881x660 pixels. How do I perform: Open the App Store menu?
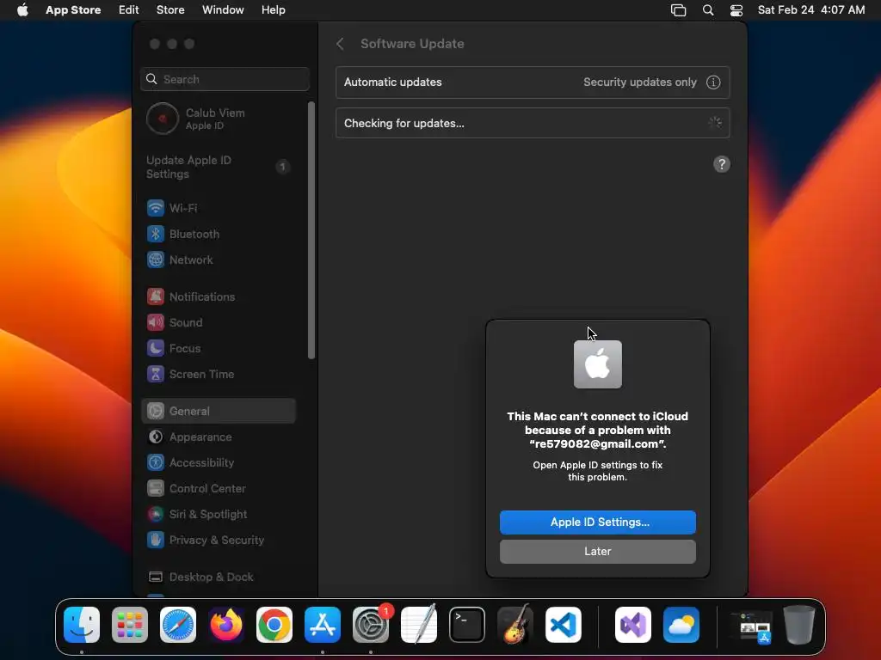click(x=73, y=10)
